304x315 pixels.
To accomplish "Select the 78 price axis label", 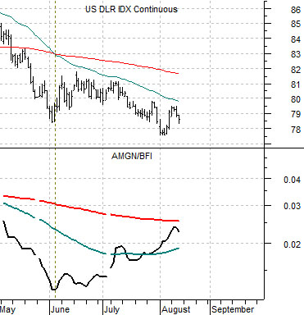I will click(x=296, y=129).
